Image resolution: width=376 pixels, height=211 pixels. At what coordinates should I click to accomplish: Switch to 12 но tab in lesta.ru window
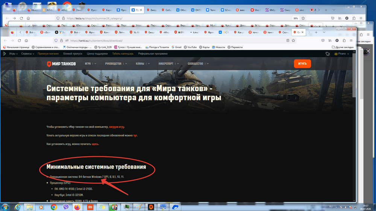(x=225, y=10)
